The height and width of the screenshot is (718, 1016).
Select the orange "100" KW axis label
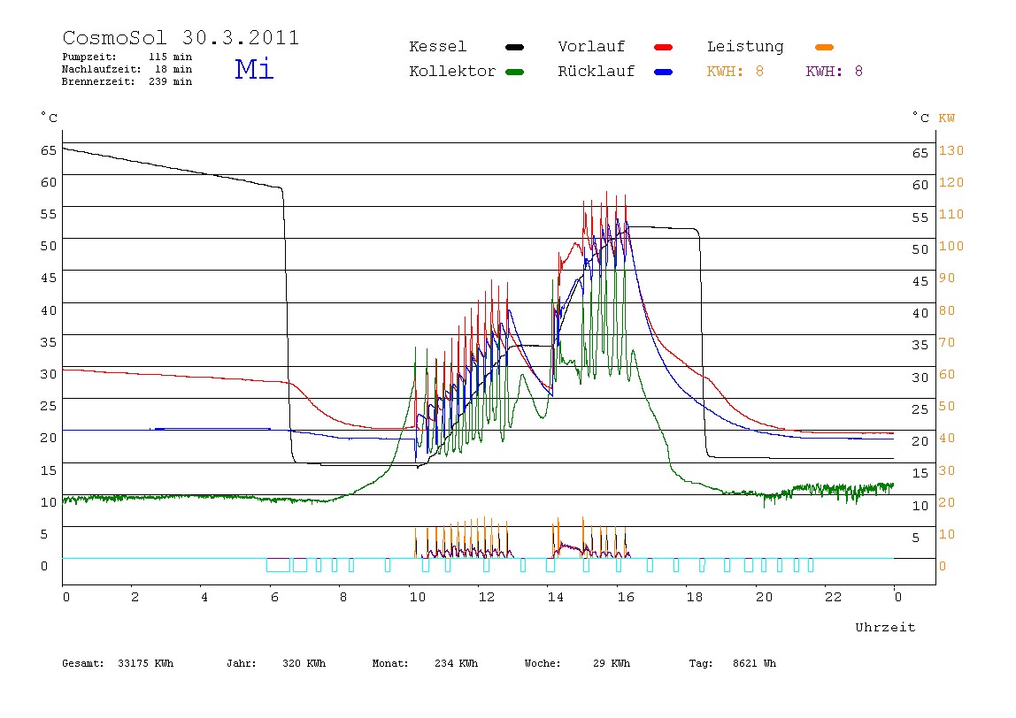[951, 246]
